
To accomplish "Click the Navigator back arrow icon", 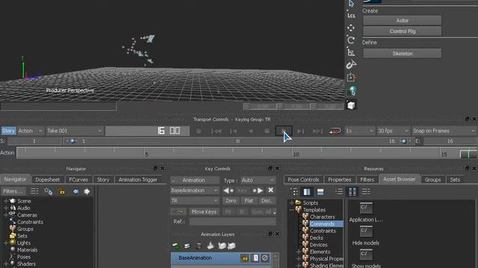I will click(75, 191).
